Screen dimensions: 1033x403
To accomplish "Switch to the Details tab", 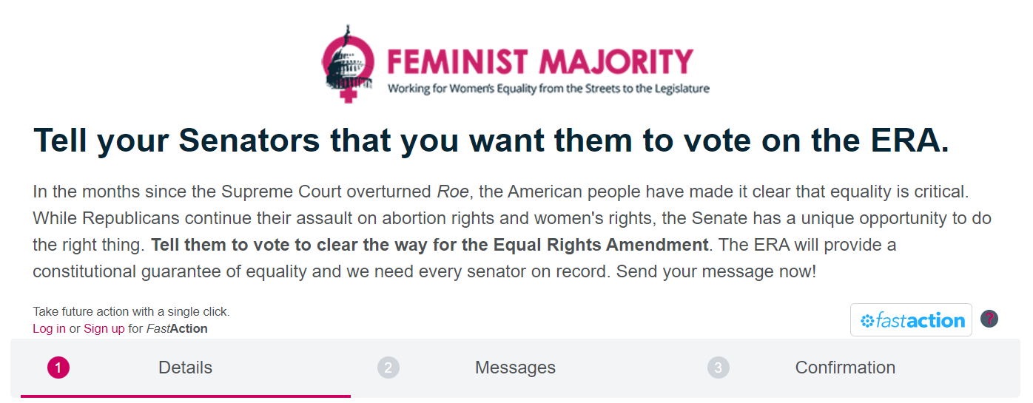I will point(185,368).
